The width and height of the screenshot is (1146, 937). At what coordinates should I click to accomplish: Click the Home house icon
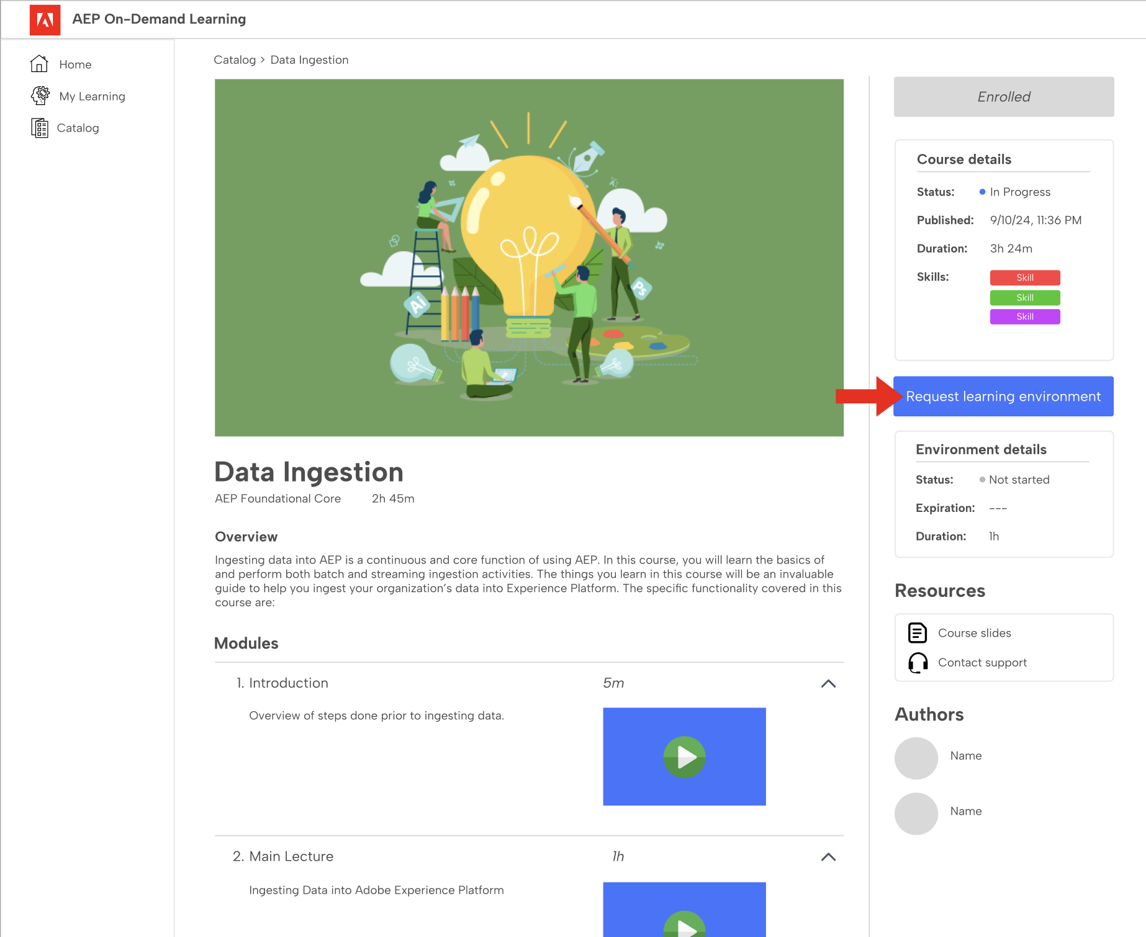click(39, 64)
